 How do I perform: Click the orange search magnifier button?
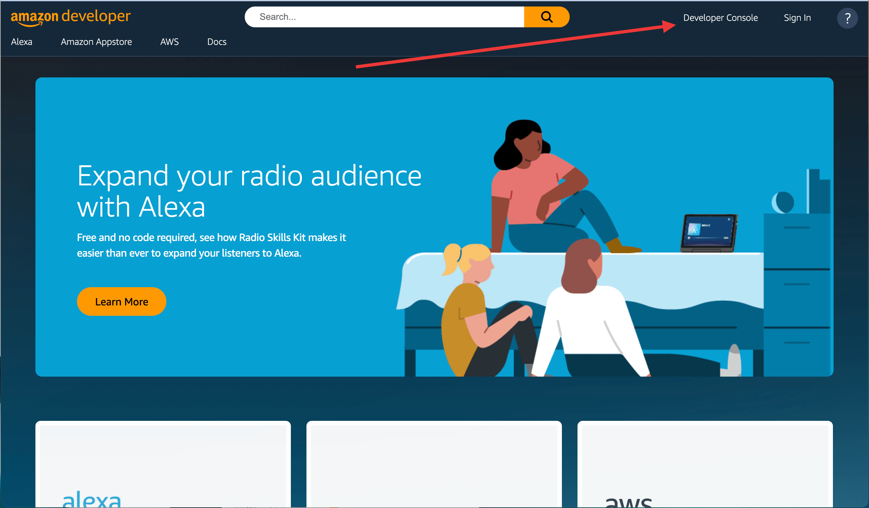[547, 17]
